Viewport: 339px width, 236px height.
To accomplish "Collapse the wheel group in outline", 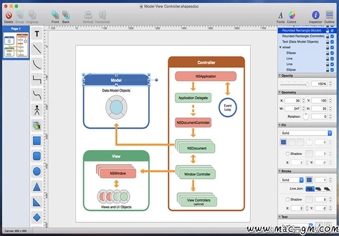I will point(280,47).
